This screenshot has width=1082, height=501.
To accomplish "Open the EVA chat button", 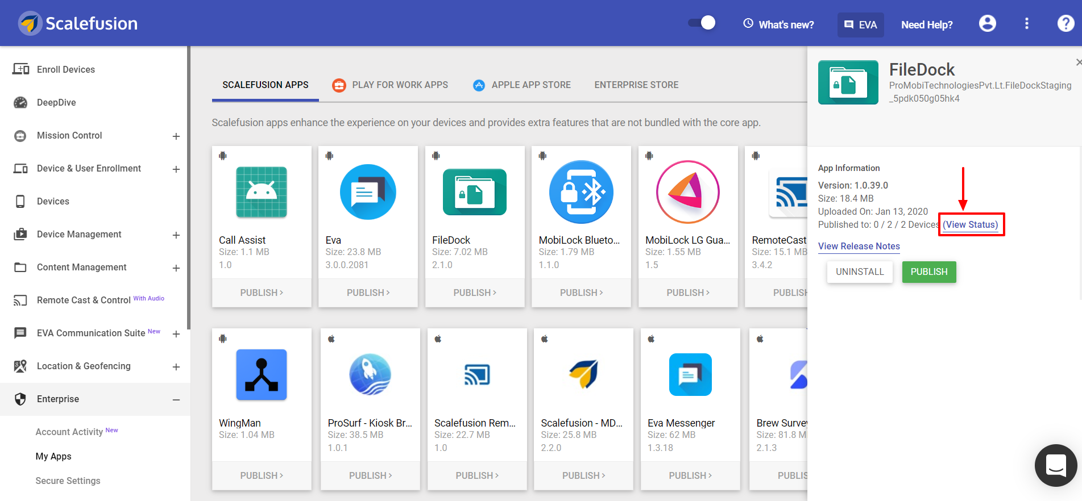I will (860, 24).
